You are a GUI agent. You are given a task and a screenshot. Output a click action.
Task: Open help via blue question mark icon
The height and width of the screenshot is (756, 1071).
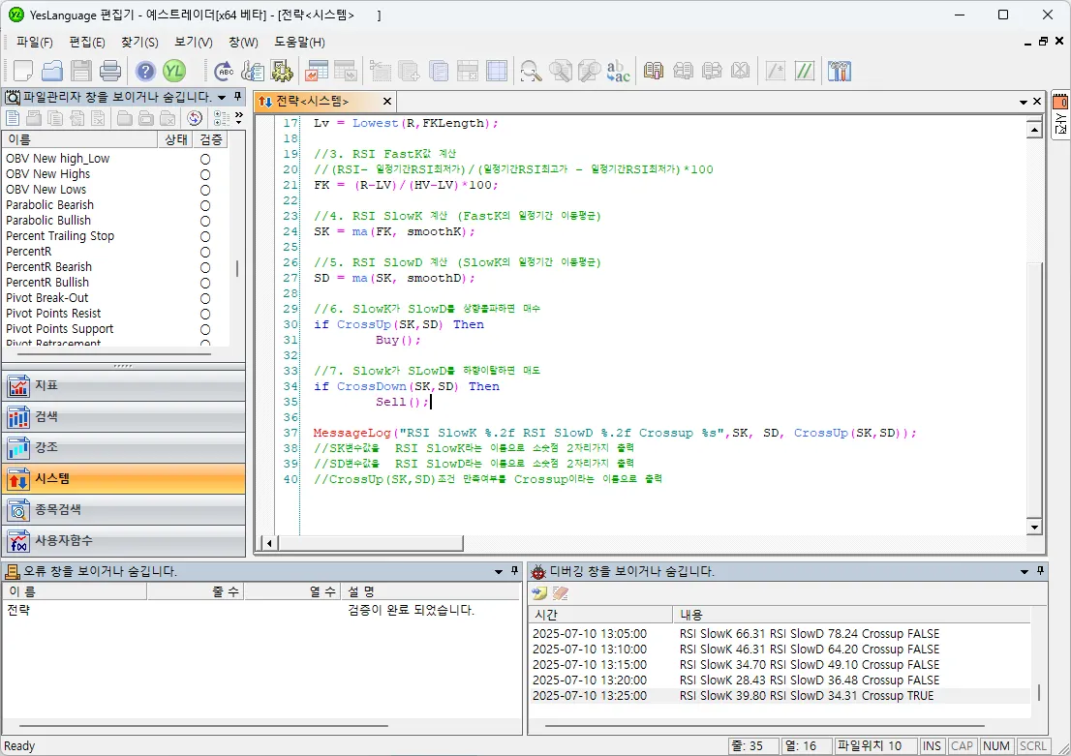145,71
